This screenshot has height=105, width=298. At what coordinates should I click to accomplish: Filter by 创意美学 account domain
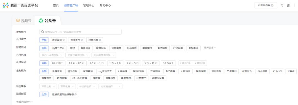coord(116,48)
